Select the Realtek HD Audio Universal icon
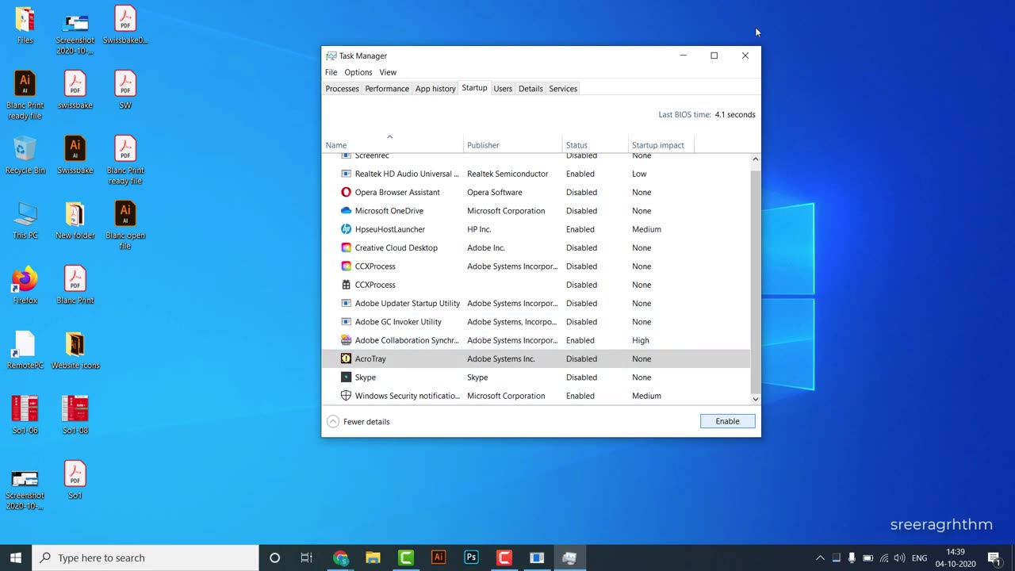The height and width of the screenshot is (571, 1015). (346, 174)
